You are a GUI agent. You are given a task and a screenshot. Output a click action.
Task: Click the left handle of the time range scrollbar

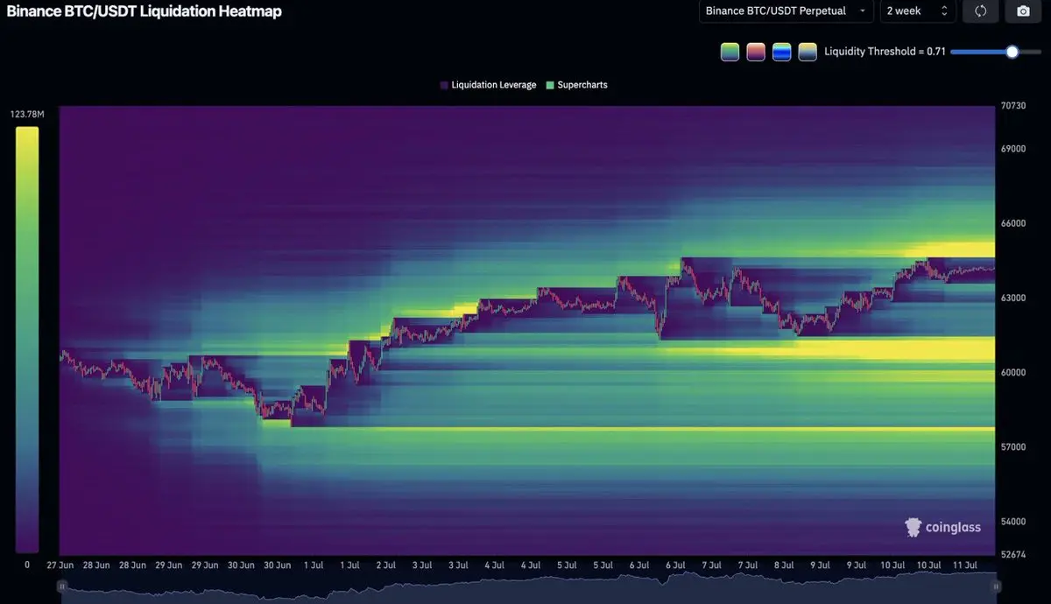click(62, 586)
